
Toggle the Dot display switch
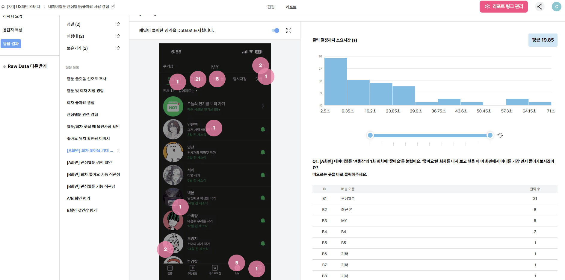tap(275, 31)
